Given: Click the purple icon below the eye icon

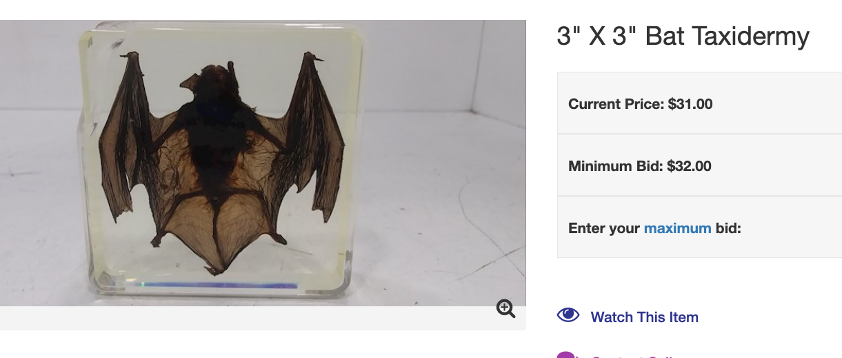Looking at the screenshot, I should pyautogui.click(x=565, y=355).
